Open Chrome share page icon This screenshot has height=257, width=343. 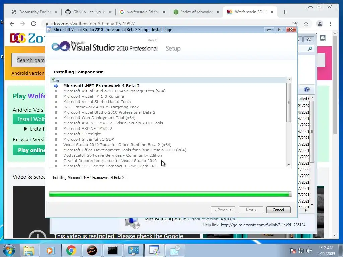pos(295,24)
